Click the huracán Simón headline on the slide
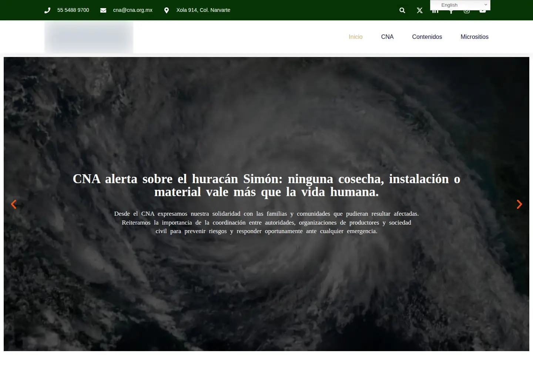Viewport: 533px width, 370px height. coord(266,185)
